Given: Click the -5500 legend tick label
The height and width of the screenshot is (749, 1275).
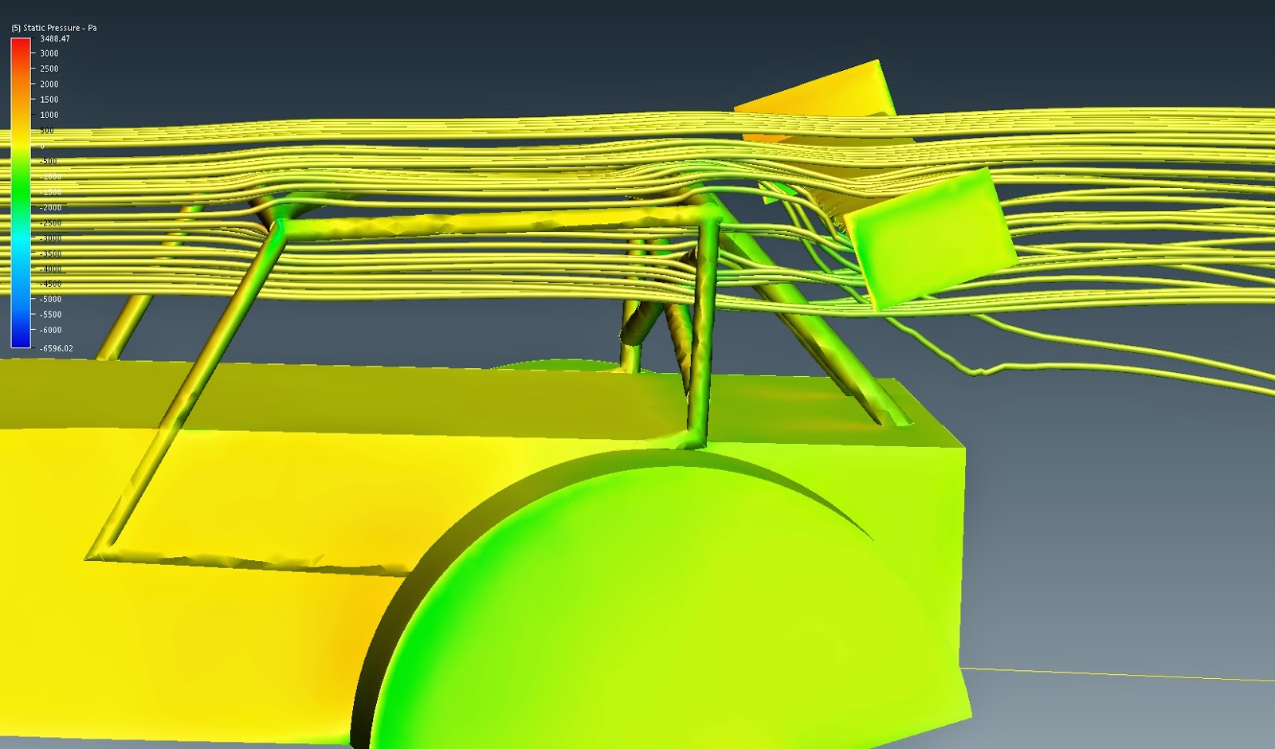Looking at the screenshot, I should point(51,315).
